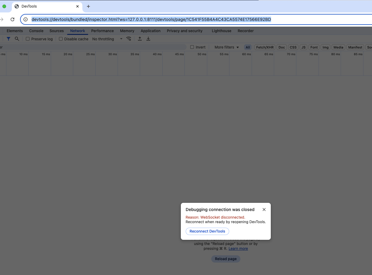The width and height of the screenshot is (372, 275).
Task: Filter requests by Doc type
Action: tap(282, 47)
